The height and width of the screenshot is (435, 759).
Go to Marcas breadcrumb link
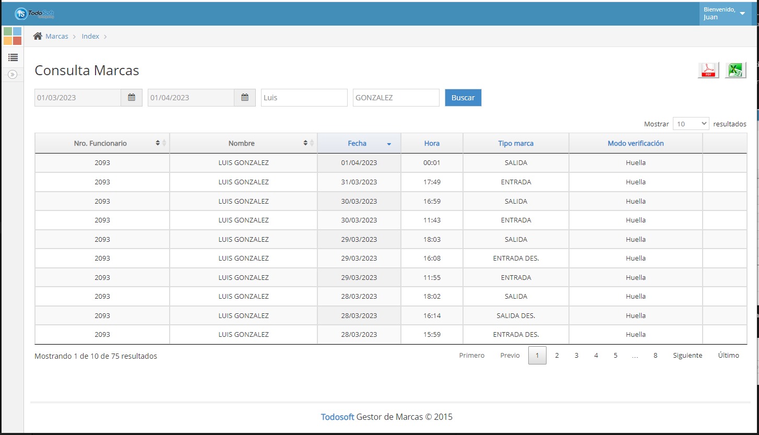pyautogui.click(x=57, y=37)
